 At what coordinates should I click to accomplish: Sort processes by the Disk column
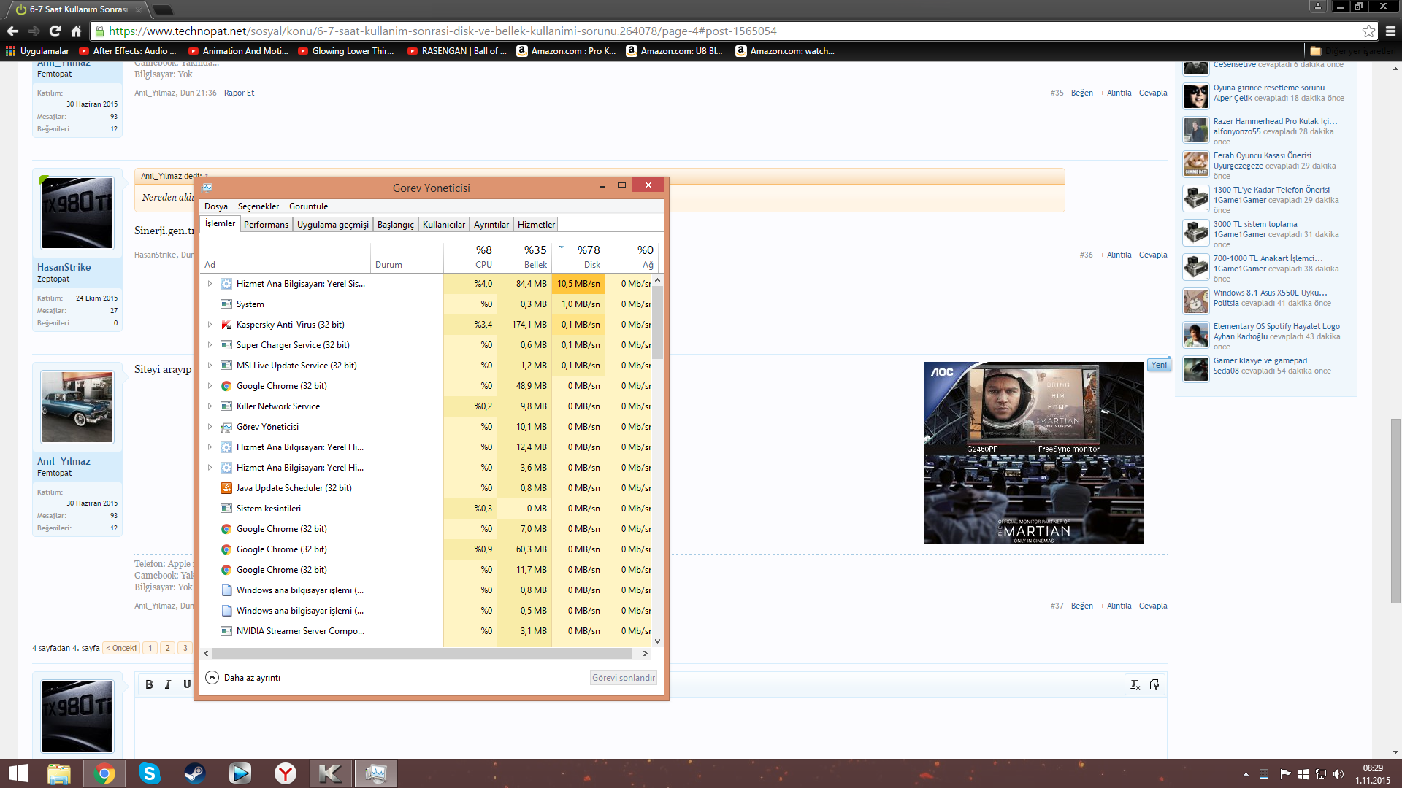[x=578, y=257]
